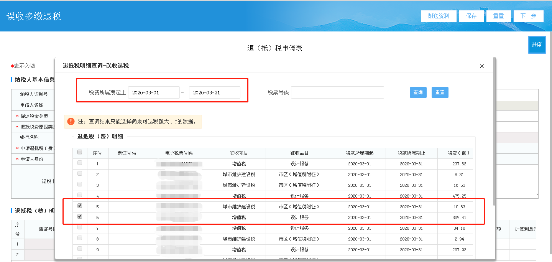Screen dimensions: 552x262
Task: Click the amount 8.31 in row 2
Action: click(x=459, y=175)
